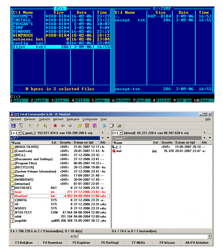
Task: Click the red asterisk invert selection icon
Action: tap(55, 126)
